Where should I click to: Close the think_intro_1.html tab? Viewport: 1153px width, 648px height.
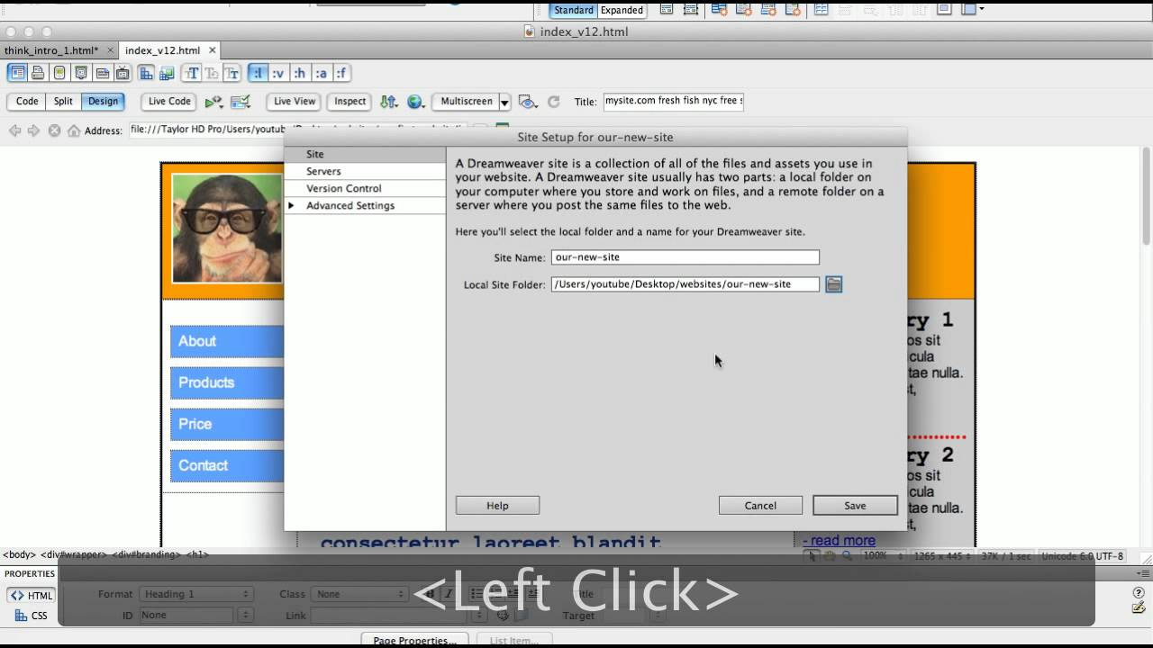point(111,50)
